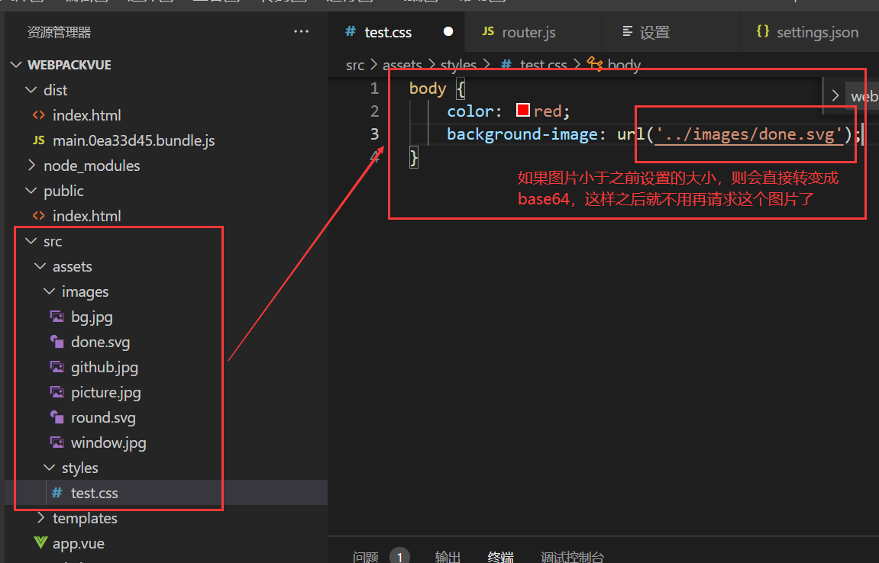
Task: Click the problems count badge 1
Action: tap(399, 556)
